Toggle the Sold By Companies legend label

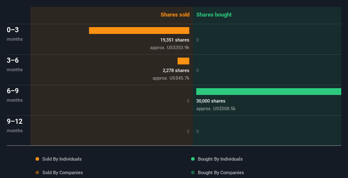coord(63,172)
